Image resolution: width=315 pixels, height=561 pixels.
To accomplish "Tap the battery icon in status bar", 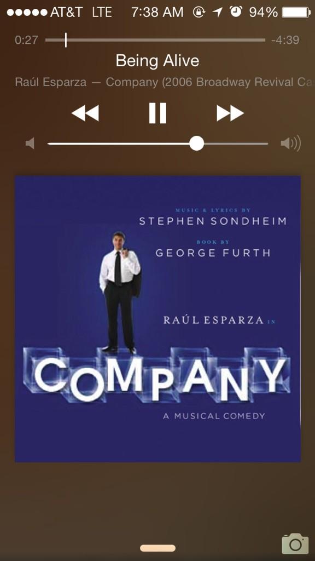I will (x=296, y=13).
